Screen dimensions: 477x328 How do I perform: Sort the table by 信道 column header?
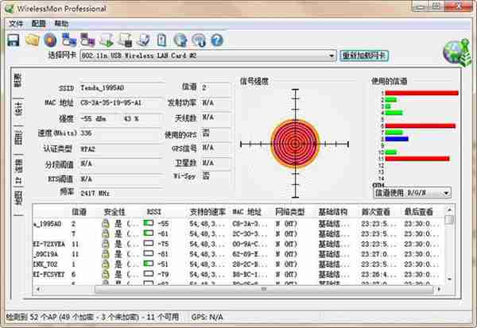[x=79, y=212]
